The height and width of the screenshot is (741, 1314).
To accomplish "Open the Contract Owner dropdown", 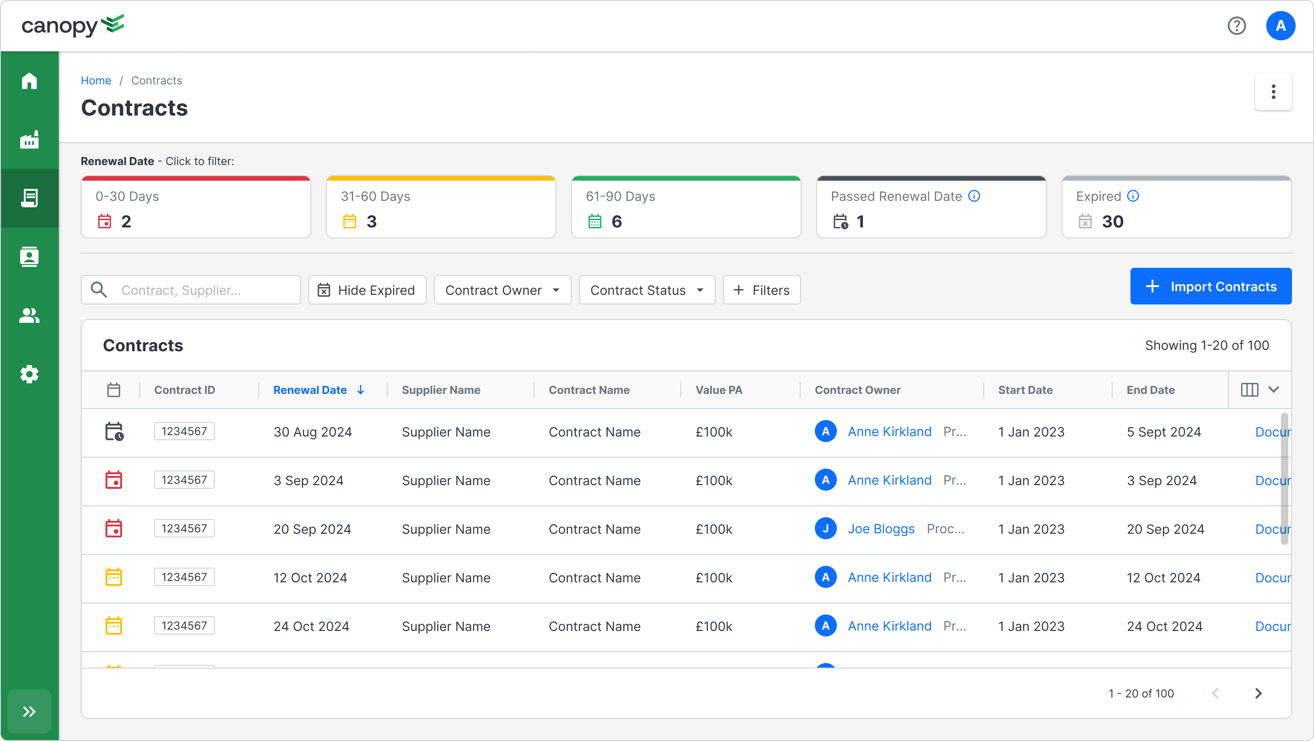I will 502,290.
